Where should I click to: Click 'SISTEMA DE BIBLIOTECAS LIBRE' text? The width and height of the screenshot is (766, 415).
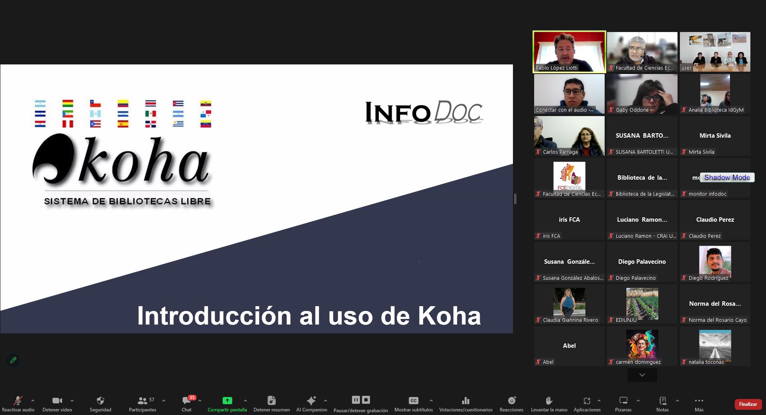pyautogui.click(x=127, y=201)
